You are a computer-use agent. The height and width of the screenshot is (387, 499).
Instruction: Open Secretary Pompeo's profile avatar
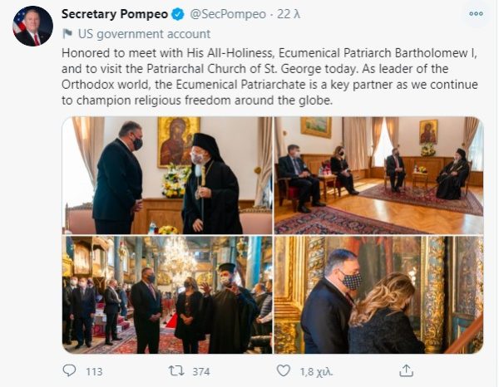click(x=32, y=26)
